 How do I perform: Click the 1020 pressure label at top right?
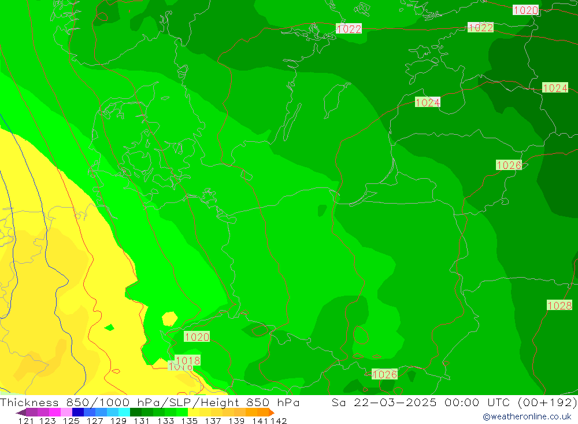525,10
